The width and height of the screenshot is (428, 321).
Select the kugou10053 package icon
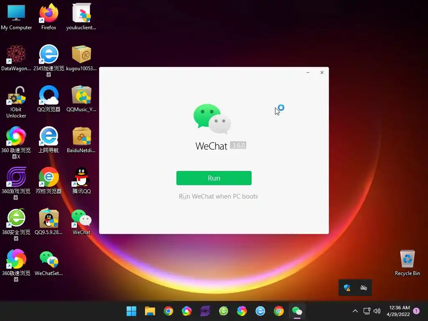pos(81,58)
